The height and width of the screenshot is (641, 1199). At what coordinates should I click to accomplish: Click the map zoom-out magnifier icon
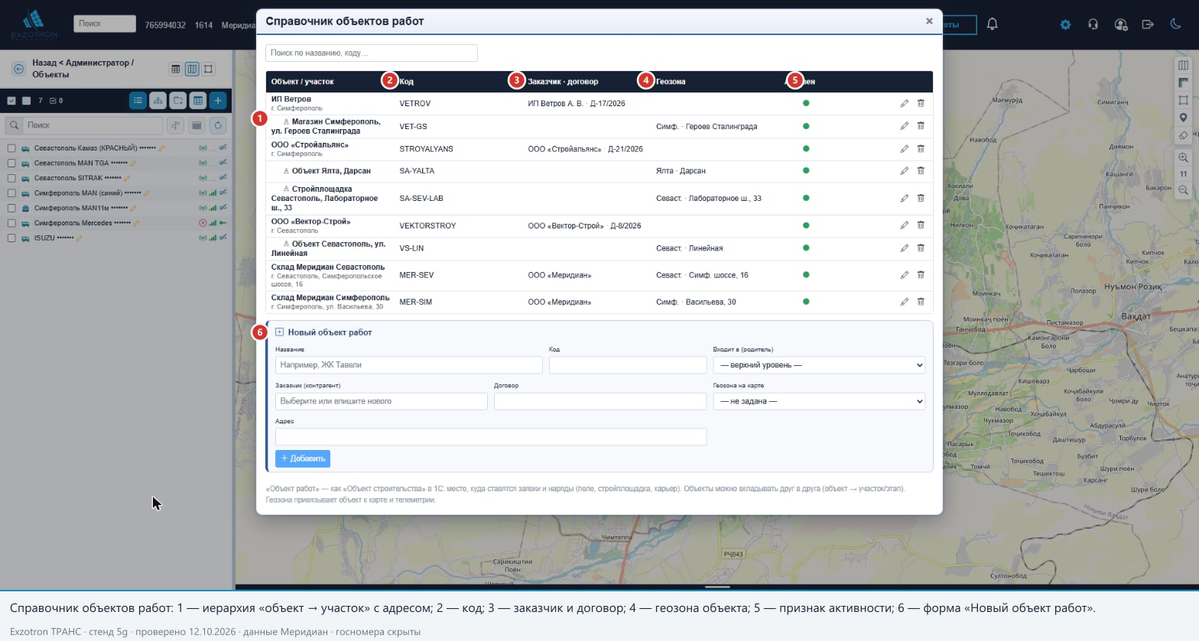(x=1183, y=190)
